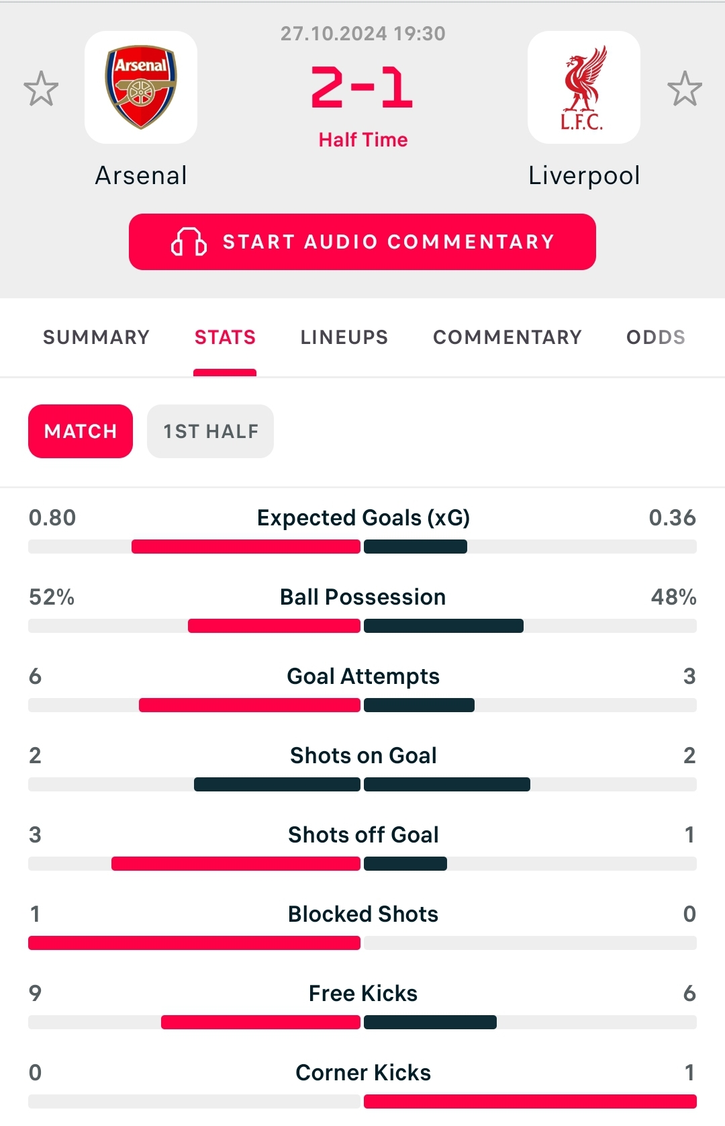Select the Match stats filter

tap(81, 431)
